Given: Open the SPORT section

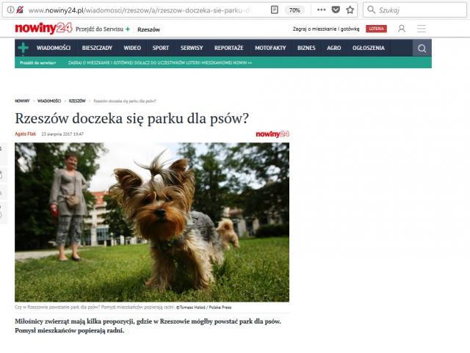Looking at the screenshot, I should 160,48.
